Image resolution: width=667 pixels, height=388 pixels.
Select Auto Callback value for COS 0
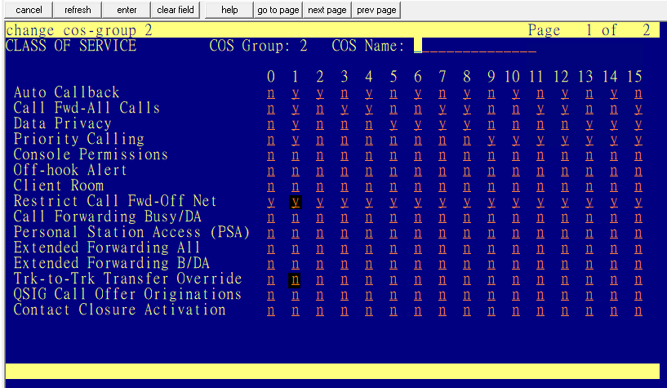click(271, 93)
